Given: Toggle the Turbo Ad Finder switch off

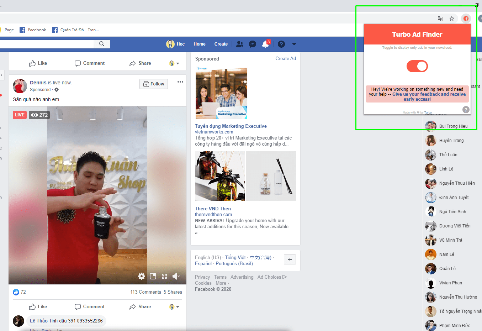Looking at the screenshot, I should point(417,66).
